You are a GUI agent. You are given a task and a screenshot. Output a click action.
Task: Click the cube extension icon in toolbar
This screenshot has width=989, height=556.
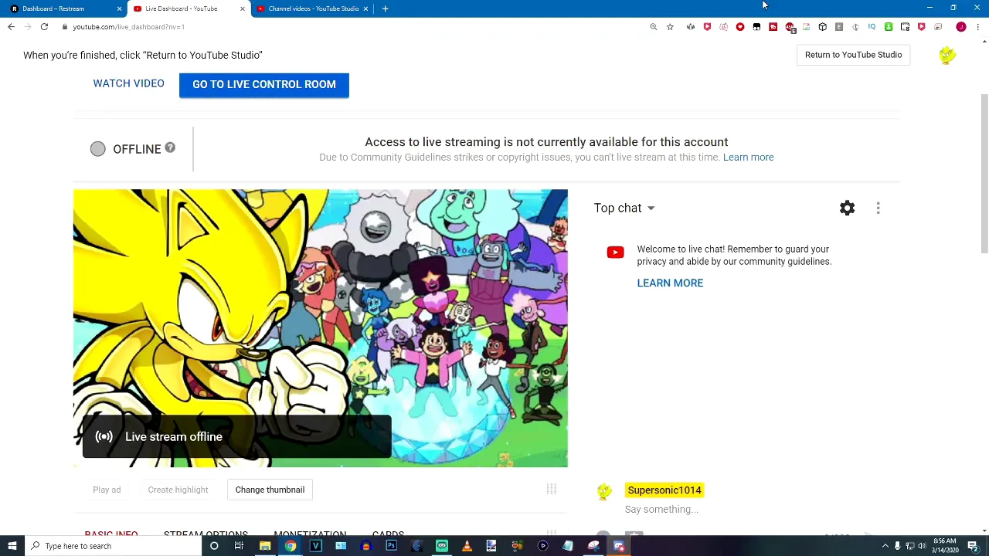pyautogui.click(x=823, y=27)
